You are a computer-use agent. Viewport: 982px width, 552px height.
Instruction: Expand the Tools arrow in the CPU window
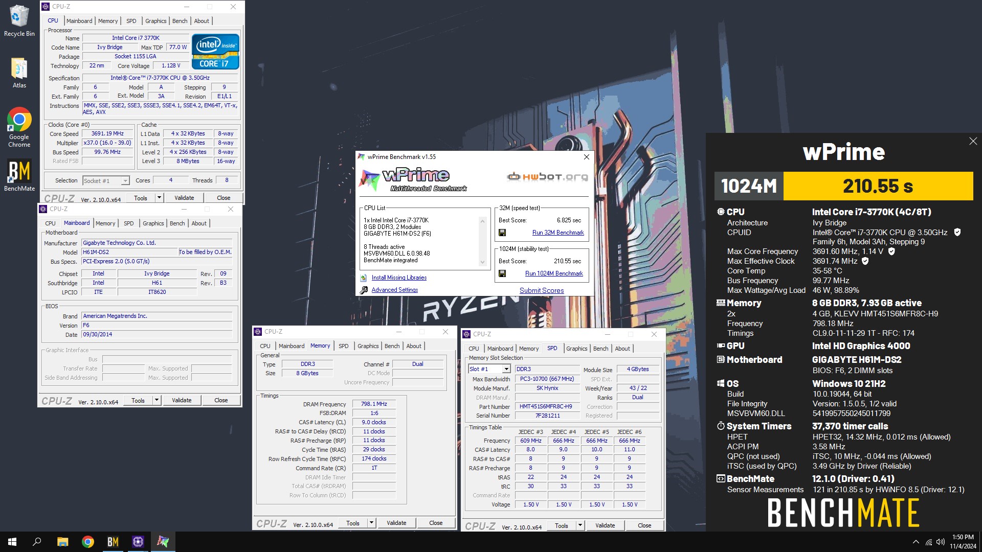pyautogui.click(x=159, y=198)
